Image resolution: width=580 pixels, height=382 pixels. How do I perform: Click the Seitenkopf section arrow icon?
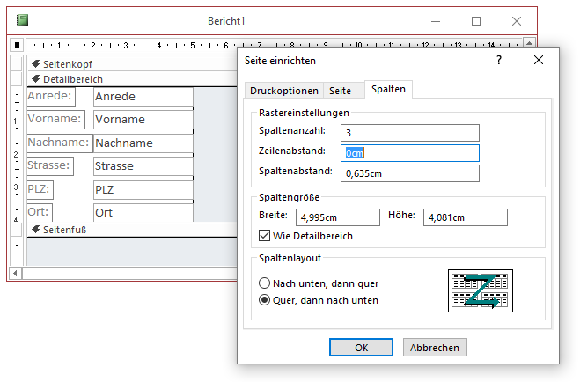pos(36,63)
